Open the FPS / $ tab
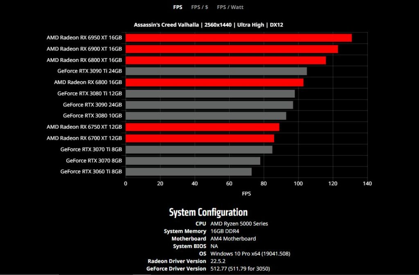 (x=200, y=7)
